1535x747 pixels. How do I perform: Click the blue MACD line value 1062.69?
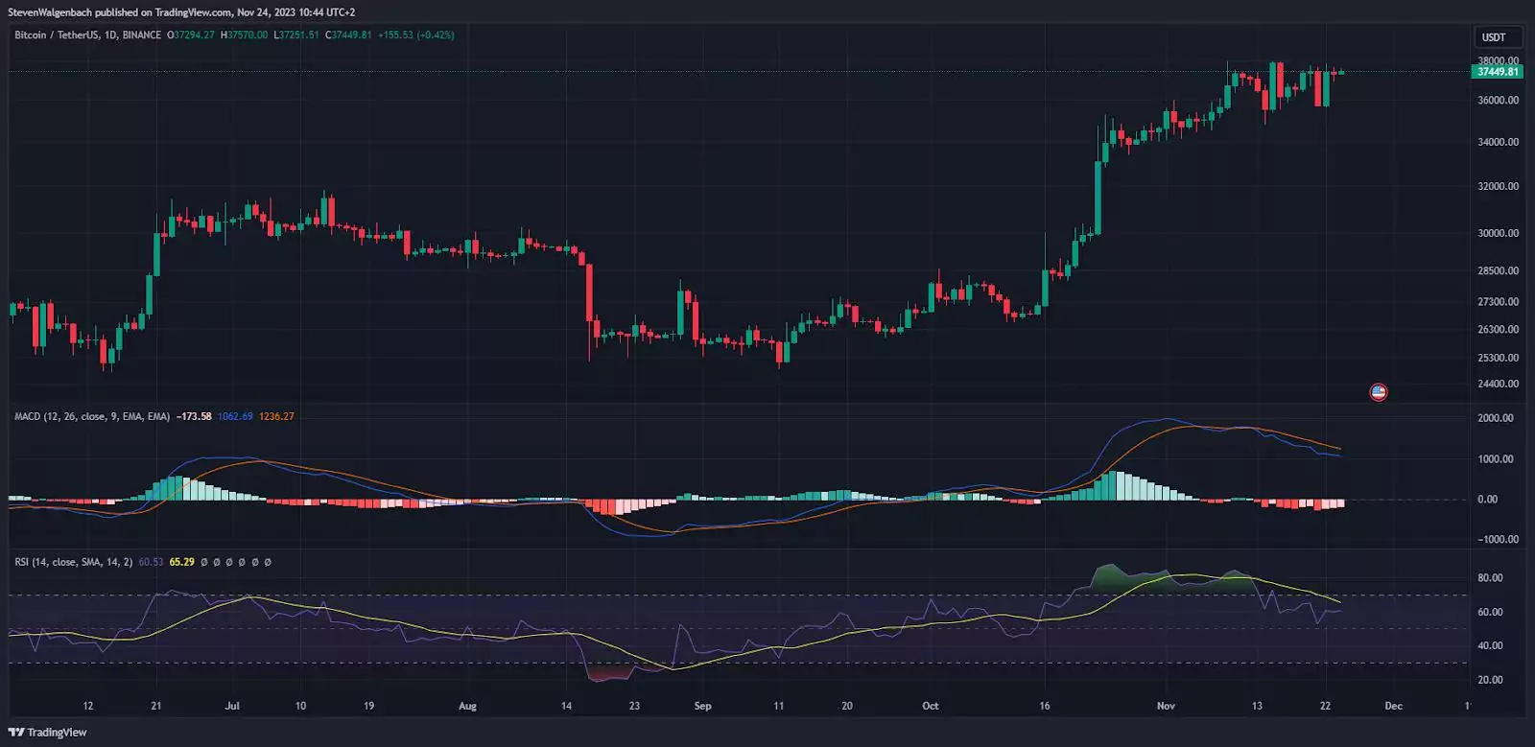[x=235, y=416]
